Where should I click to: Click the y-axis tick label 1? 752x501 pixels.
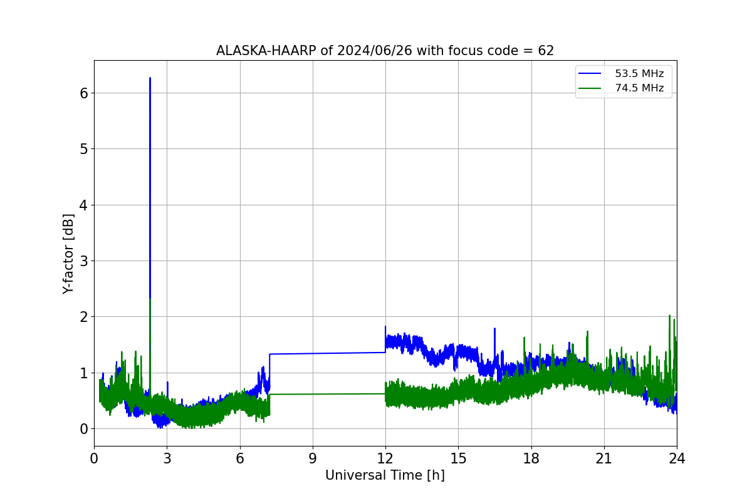coord(83,373)
